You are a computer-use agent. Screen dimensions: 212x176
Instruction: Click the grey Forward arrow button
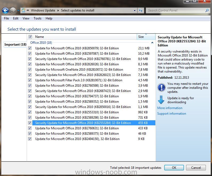click(13, 11)
